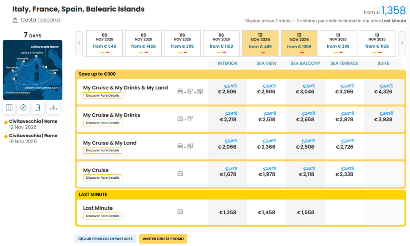
Task: Click the bed icon on the My Cruise row
Action: pos(180,174)
